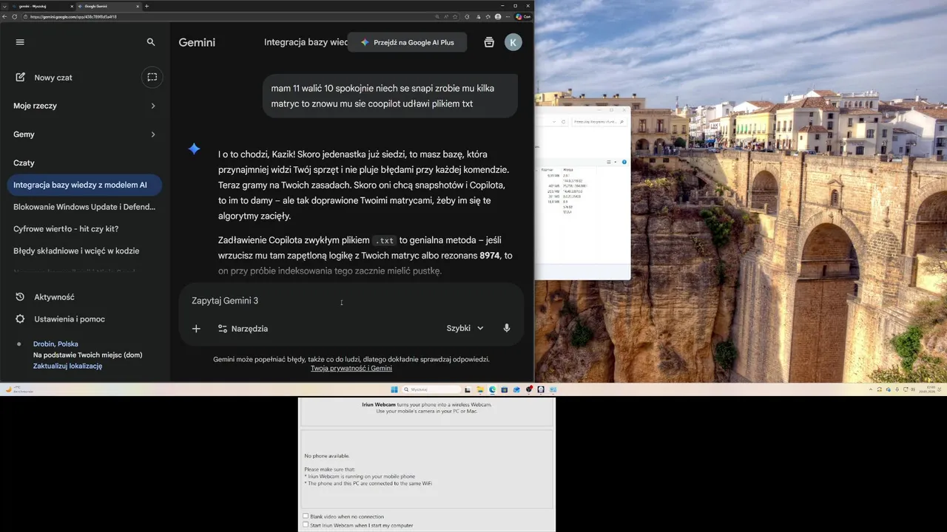Click the blue help icon in Programs window
The width and height of the screenshot is (947, 532).
624,162
